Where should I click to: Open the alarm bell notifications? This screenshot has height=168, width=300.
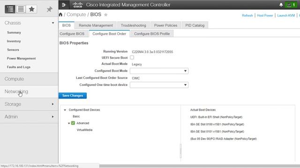click(x=281, y=5)
